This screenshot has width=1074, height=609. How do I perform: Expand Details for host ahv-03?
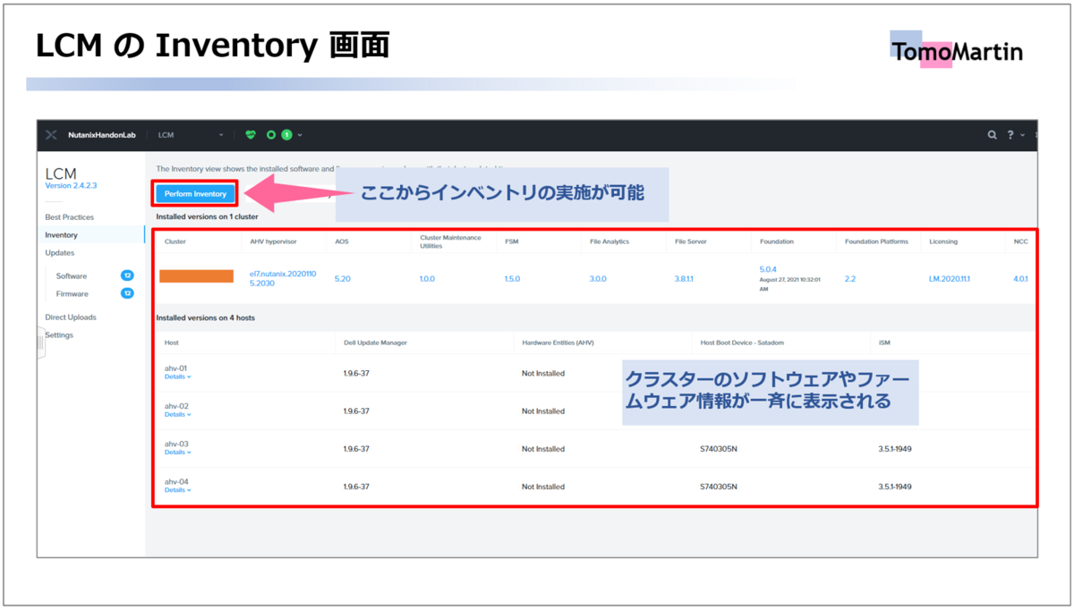click(177, 452)
